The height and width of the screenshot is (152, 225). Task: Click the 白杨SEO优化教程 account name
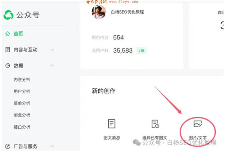click(127, 12)
